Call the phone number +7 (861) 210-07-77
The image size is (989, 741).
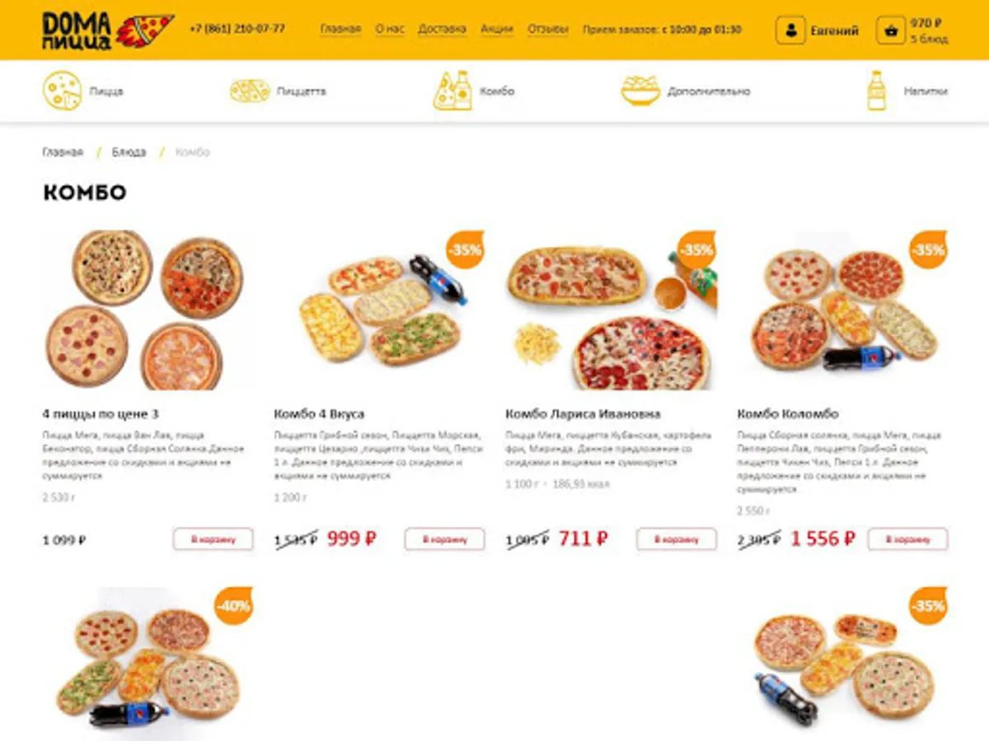tap(237, 29)
